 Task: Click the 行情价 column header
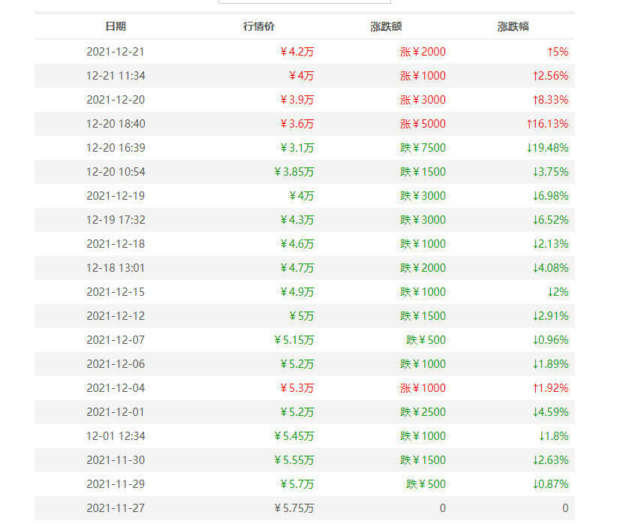pos(259,26)
